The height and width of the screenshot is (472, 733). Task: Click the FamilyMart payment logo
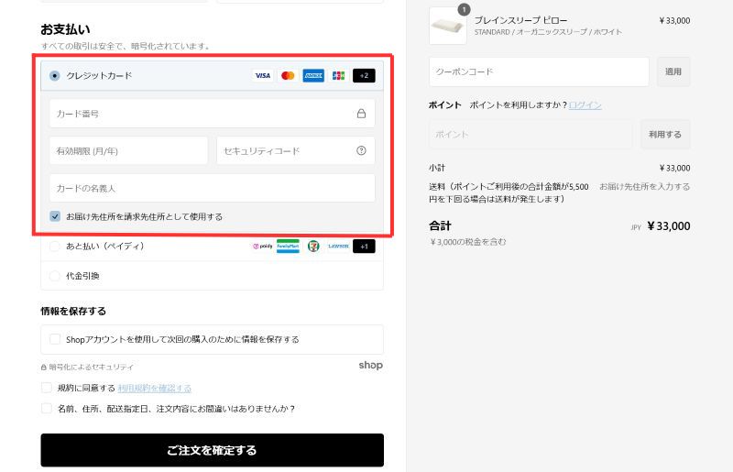289,247
